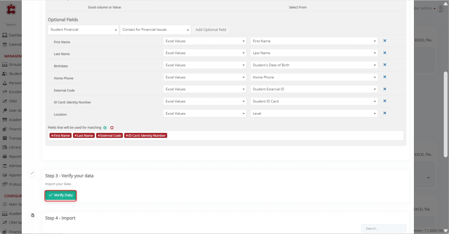Screen dimensions: 449x234
Task: Remove the First Name matching tag
Action: [x=52, y=136]
